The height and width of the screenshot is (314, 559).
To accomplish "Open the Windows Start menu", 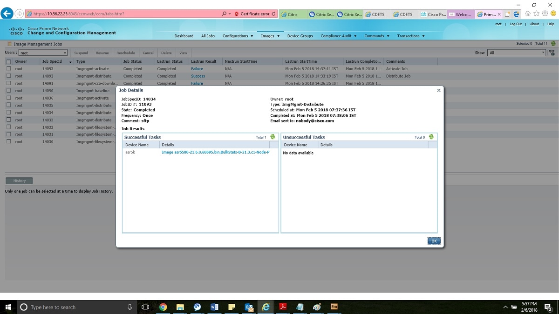I will click(8, 307).
